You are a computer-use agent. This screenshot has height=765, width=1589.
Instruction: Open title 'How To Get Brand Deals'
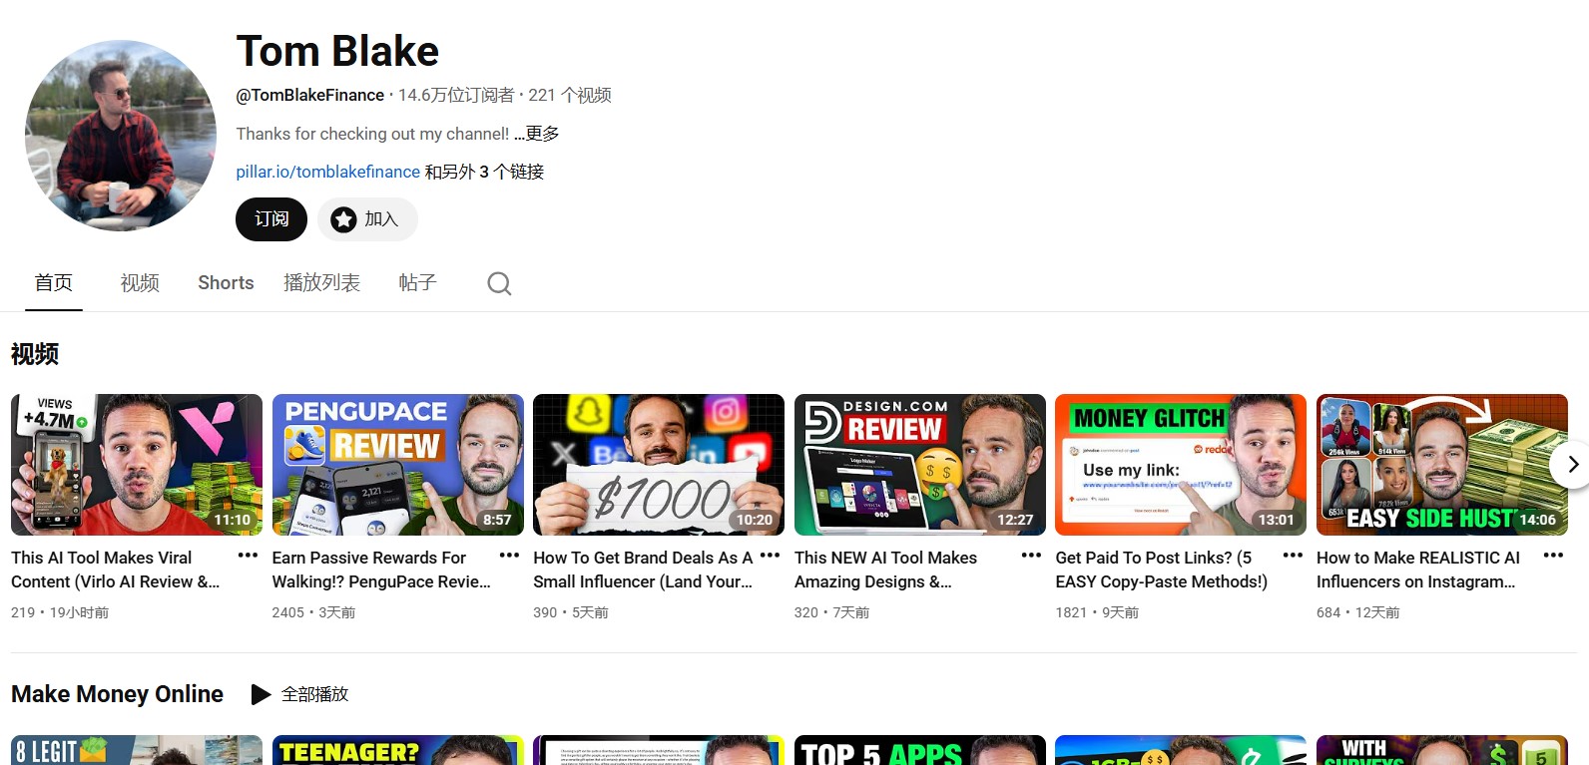coord(643,570)
